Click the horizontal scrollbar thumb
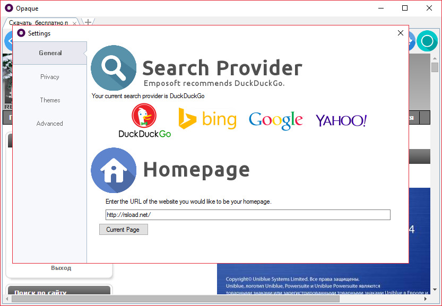Image resolution: width=442 pixels, height=306 pixels. [x=175, y=299]
